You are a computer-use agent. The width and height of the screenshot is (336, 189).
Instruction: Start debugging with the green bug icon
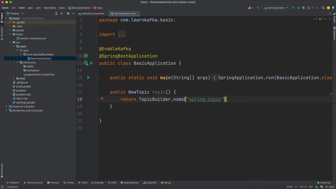point(299,8)
